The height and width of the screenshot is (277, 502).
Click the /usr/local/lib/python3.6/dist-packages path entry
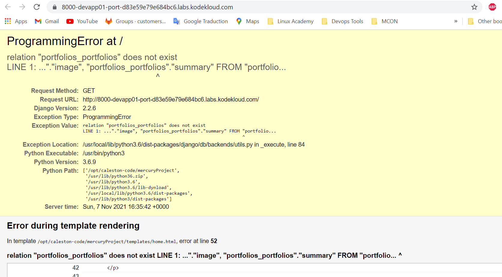tap(139, 193)
